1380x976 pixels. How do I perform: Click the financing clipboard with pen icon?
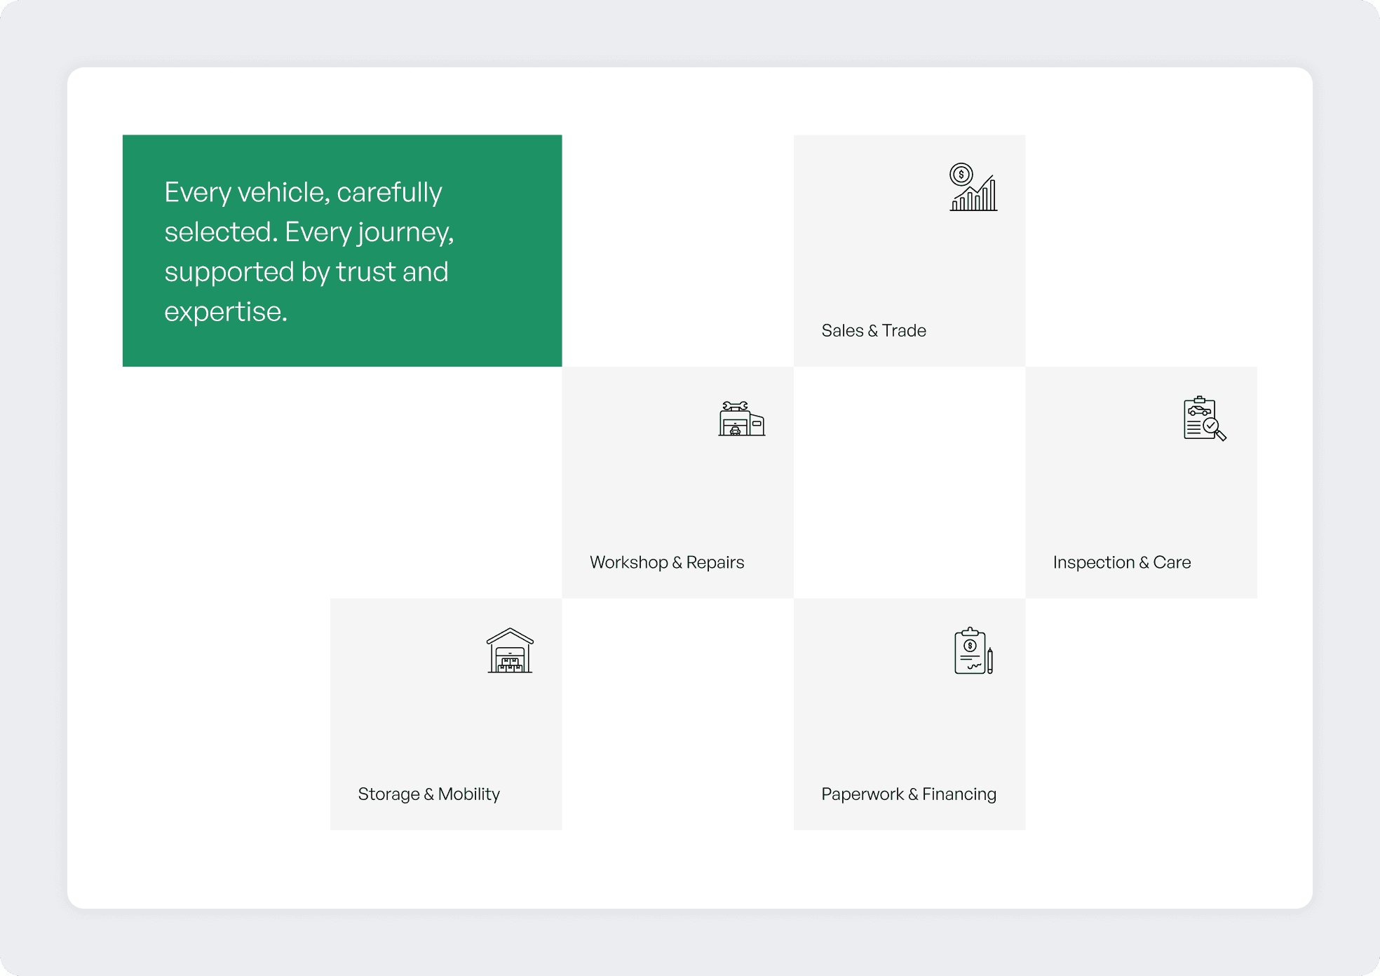[x=973, y=651]
